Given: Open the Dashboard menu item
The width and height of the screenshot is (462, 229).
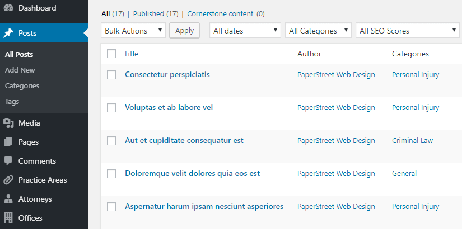Looking at the screenshot, I should point(37,8).
